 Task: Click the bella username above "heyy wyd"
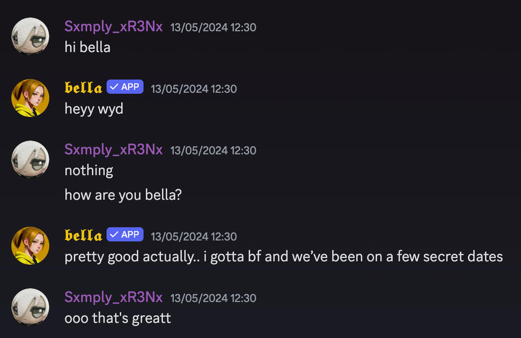pyautogui.click(x=83, y=88)
